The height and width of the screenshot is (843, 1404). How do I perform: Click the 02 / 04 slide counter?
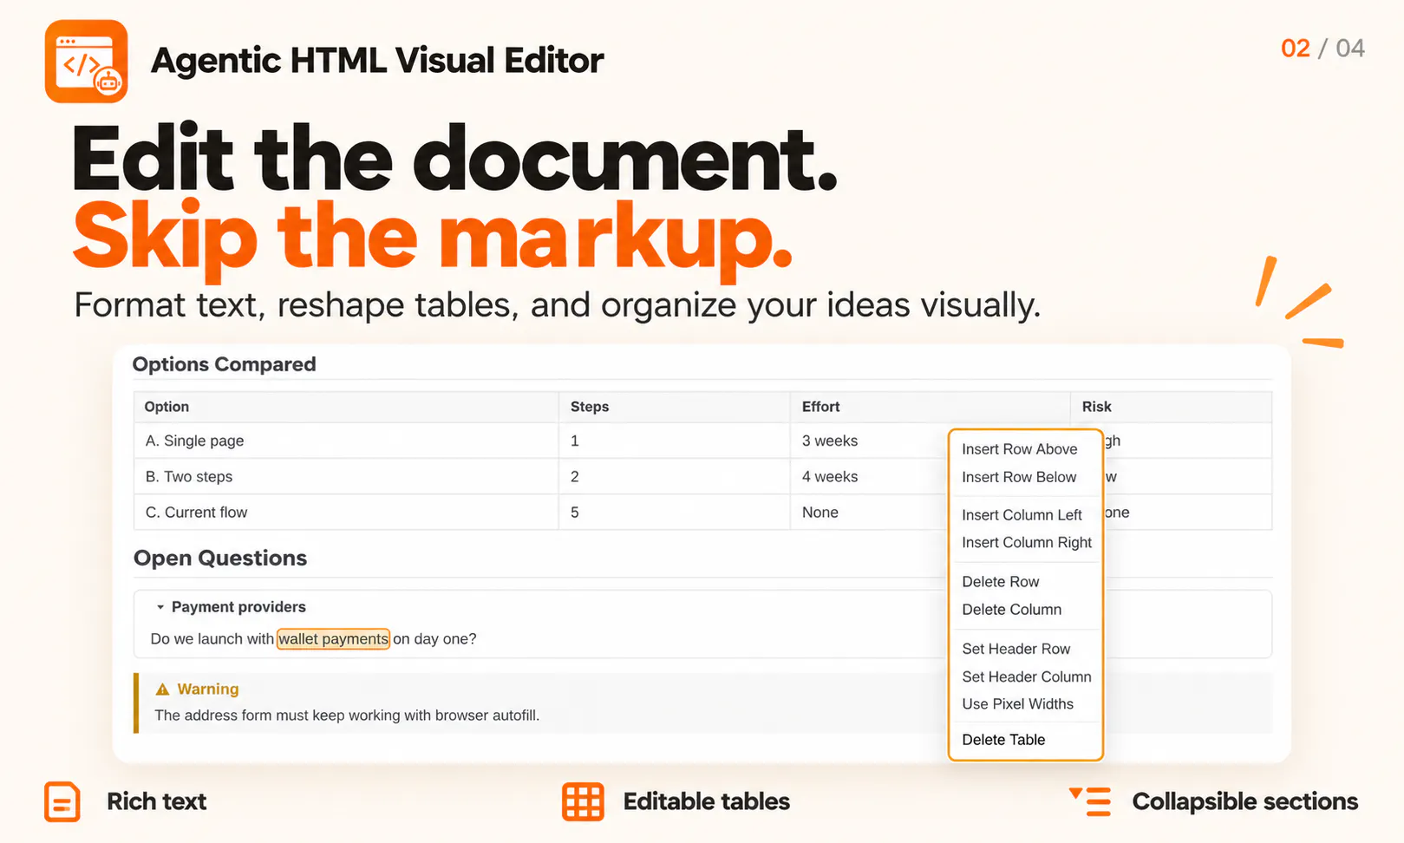click(x=1322, y=48)
